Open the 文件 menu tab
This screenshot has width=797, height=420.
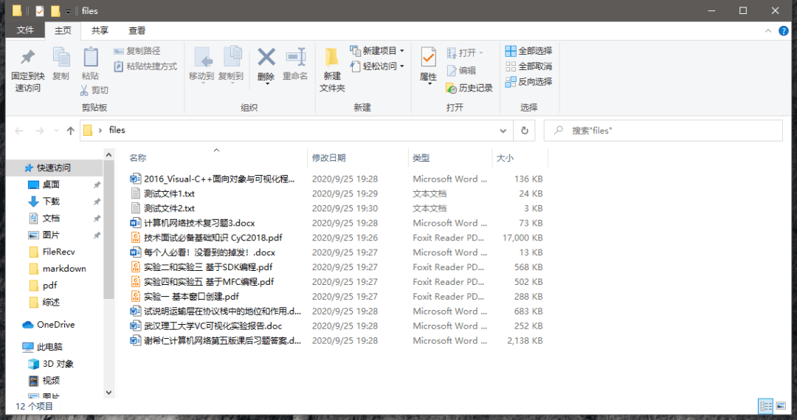click(25, 30)
